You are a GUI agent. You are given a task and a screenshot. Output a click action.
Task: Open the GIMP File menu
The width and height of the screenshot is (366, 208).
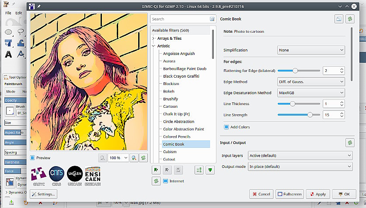[8, 13]
